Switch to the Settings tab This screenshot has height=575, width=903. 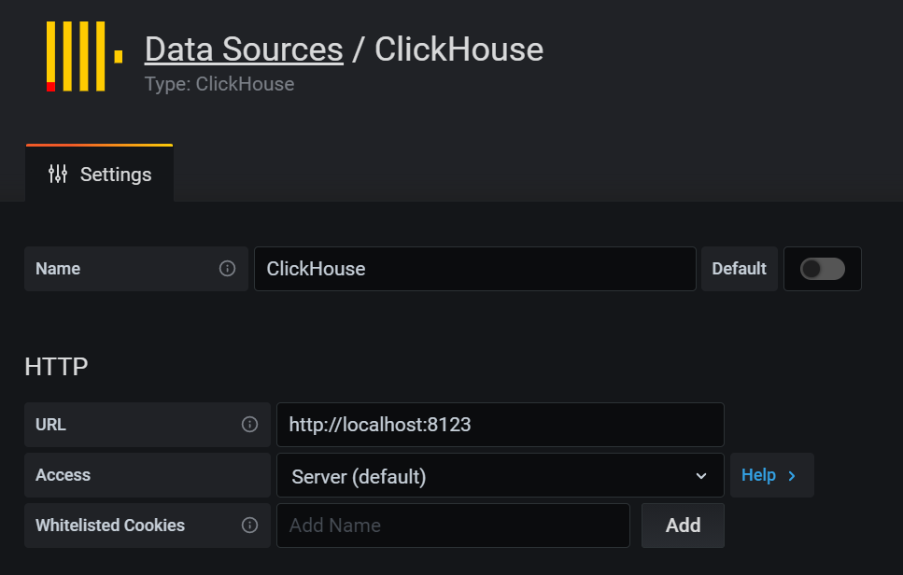[100, 175]
